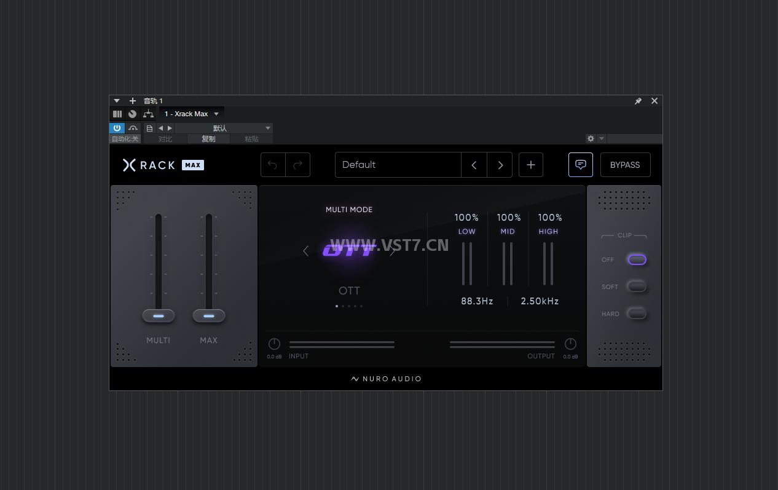
Task: Click the undo arrow button
Action: [273, 165]
